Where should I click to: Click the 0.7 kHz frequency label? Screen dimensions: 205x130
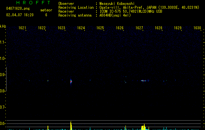[x=3, y=107]
